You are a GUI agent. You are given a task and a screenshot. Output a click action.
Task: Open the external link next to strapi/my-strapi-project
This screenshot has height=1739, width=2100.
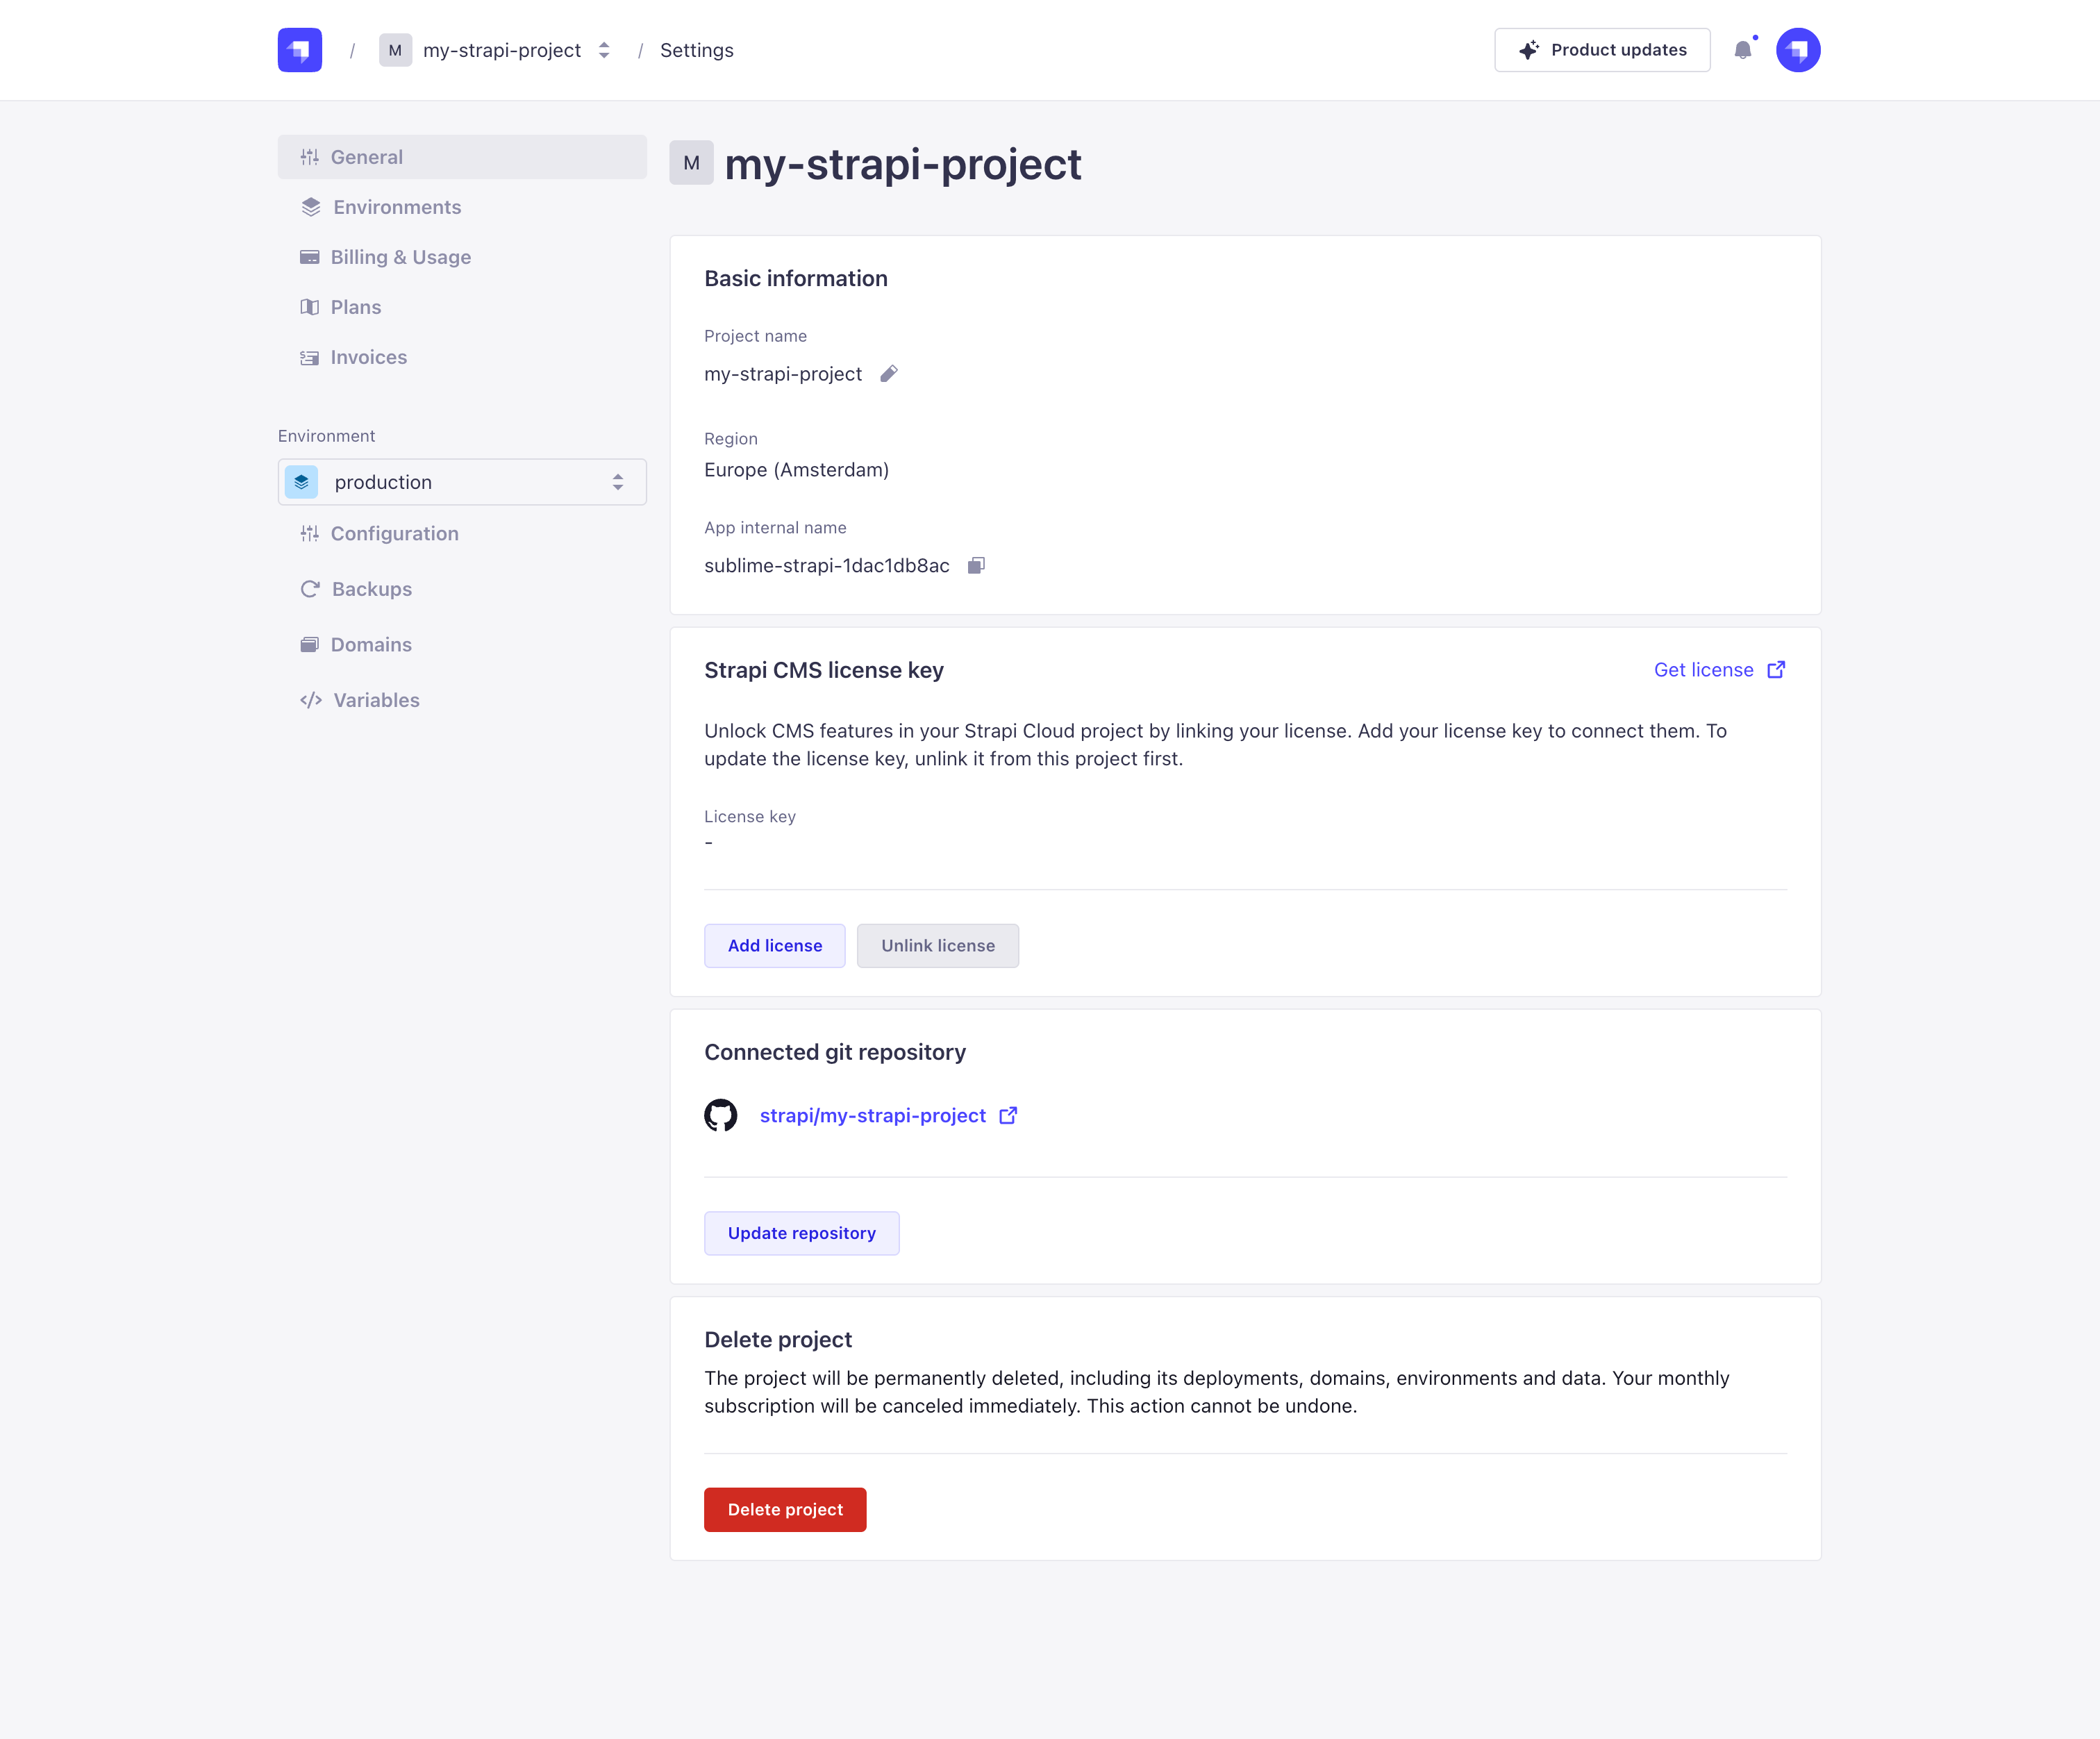coord(1008,1115)
